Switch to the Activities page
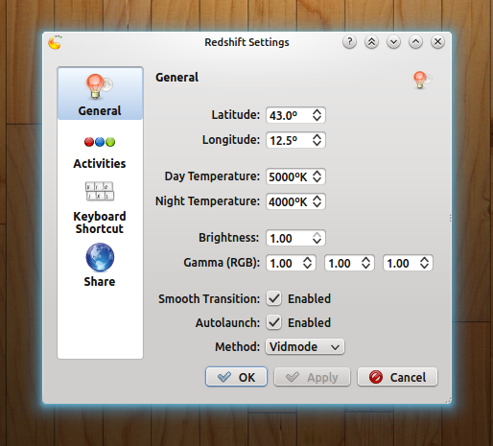 (x=100, y=164)
